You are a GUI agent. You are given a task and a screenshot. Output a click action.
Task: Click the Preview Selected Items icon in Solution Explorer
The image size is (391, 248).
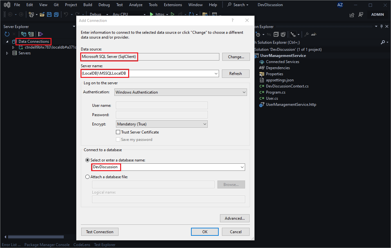(314, 34)
